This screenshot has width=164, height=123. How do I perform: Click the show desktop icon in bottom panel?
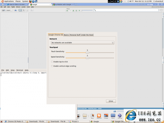tap(2, 121)
